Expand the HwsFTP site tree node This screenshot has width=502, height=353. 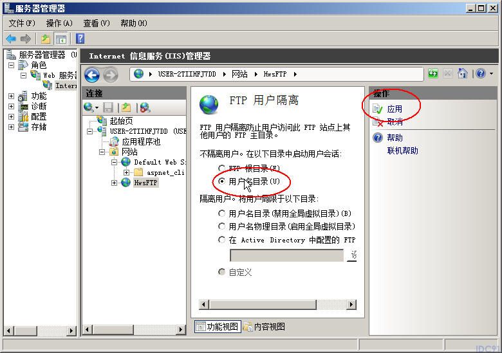click(114, 183)
